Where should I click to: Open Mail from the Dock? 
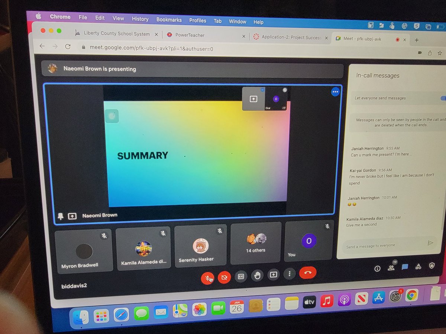[x=161, y=312]
